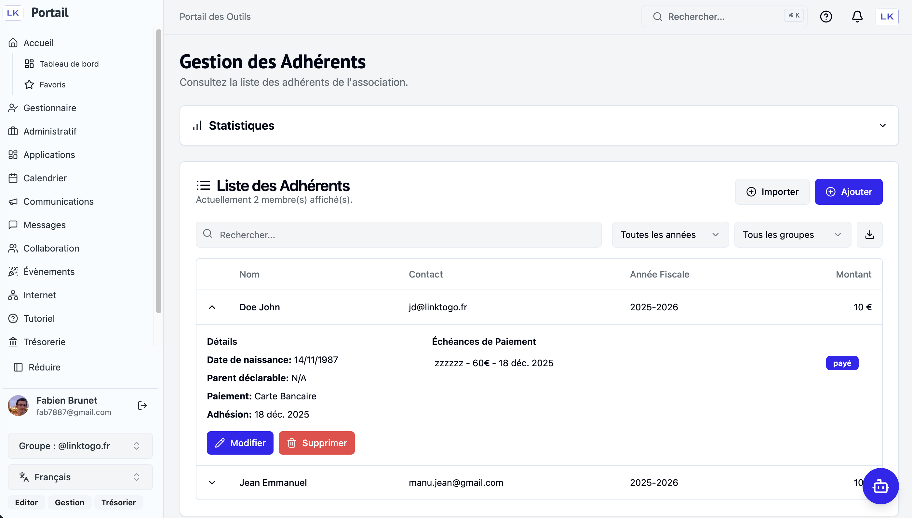Collapse the Doe John row details
This screenshot has width=912, height=518.
pos(212,307)
